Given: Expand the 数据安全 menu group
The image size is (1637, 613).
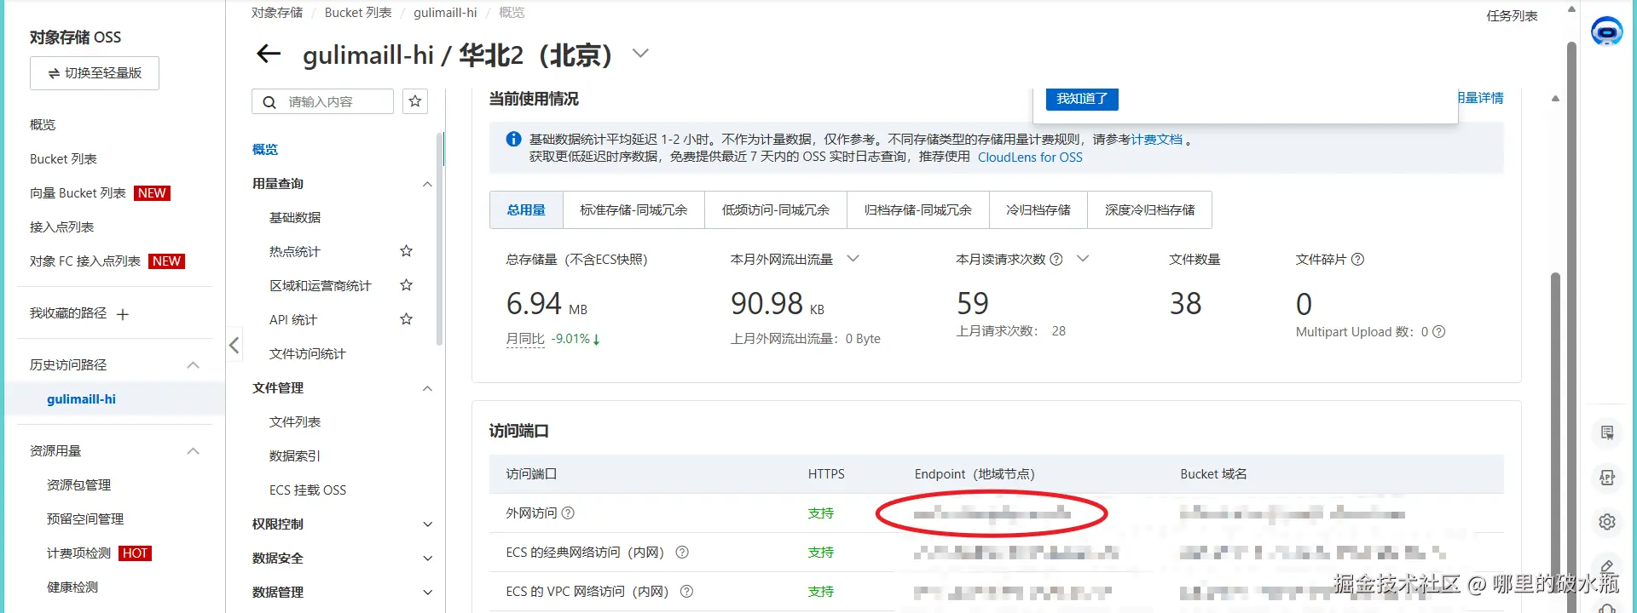Looking at the screenshot, I should pyautogui.click(x=428, y=559).
